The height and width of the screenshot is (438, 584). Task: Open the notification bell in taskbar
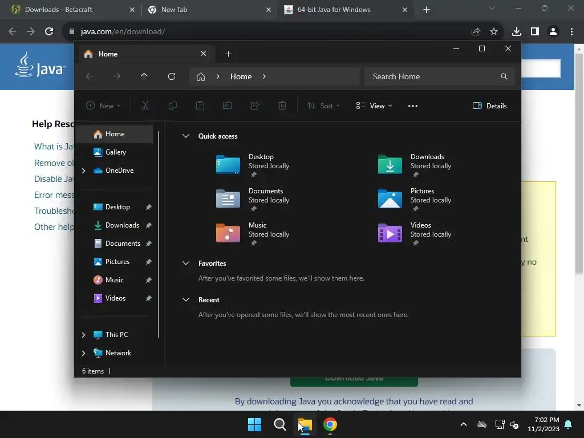[x=569, y=424]
